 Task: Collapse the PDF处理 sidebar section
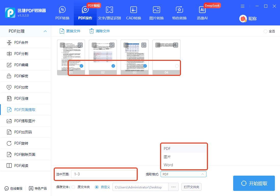point(45,31)
